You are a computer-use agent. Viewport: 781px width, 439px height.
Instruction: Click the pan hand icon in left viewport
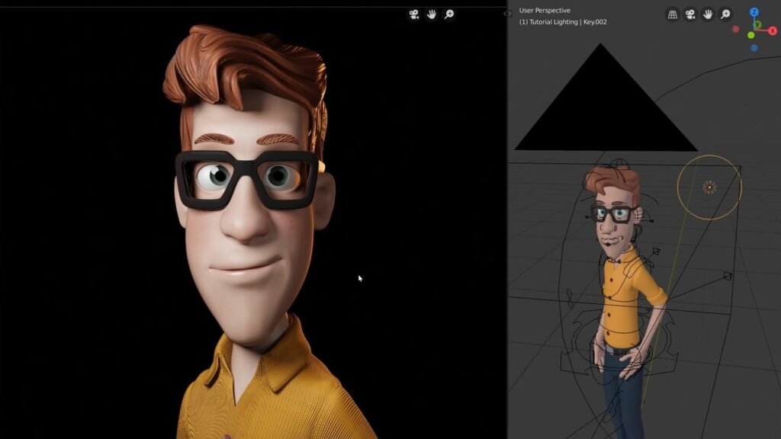(432, 14)
